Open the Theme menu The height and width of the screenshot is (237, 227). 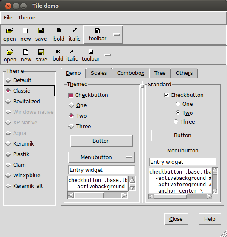pos(26,18)
